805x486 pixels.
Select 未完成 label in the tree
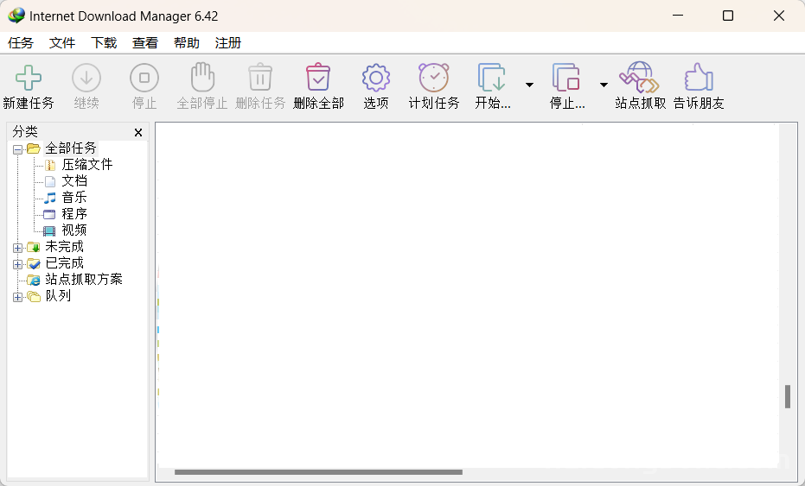[64, 247]
